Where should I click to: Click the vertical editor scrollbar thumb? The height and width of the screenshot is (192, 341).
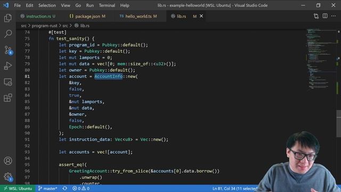[x=339, y=123]
